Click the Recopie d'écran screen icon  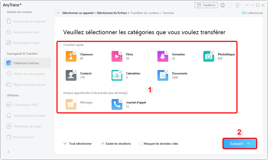(x=9, y=137)
